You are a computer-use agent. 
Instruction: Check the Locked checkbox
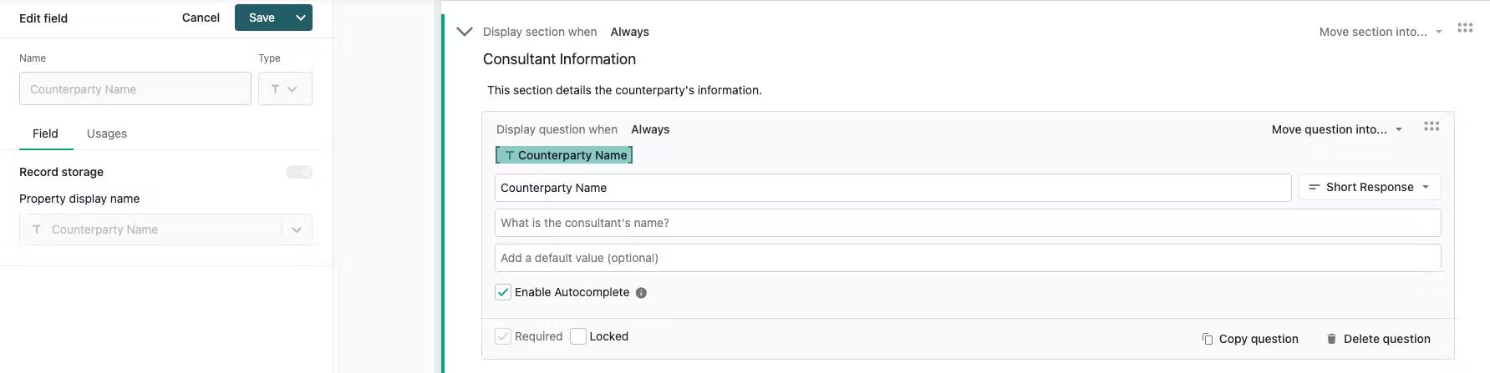(578, 336)
